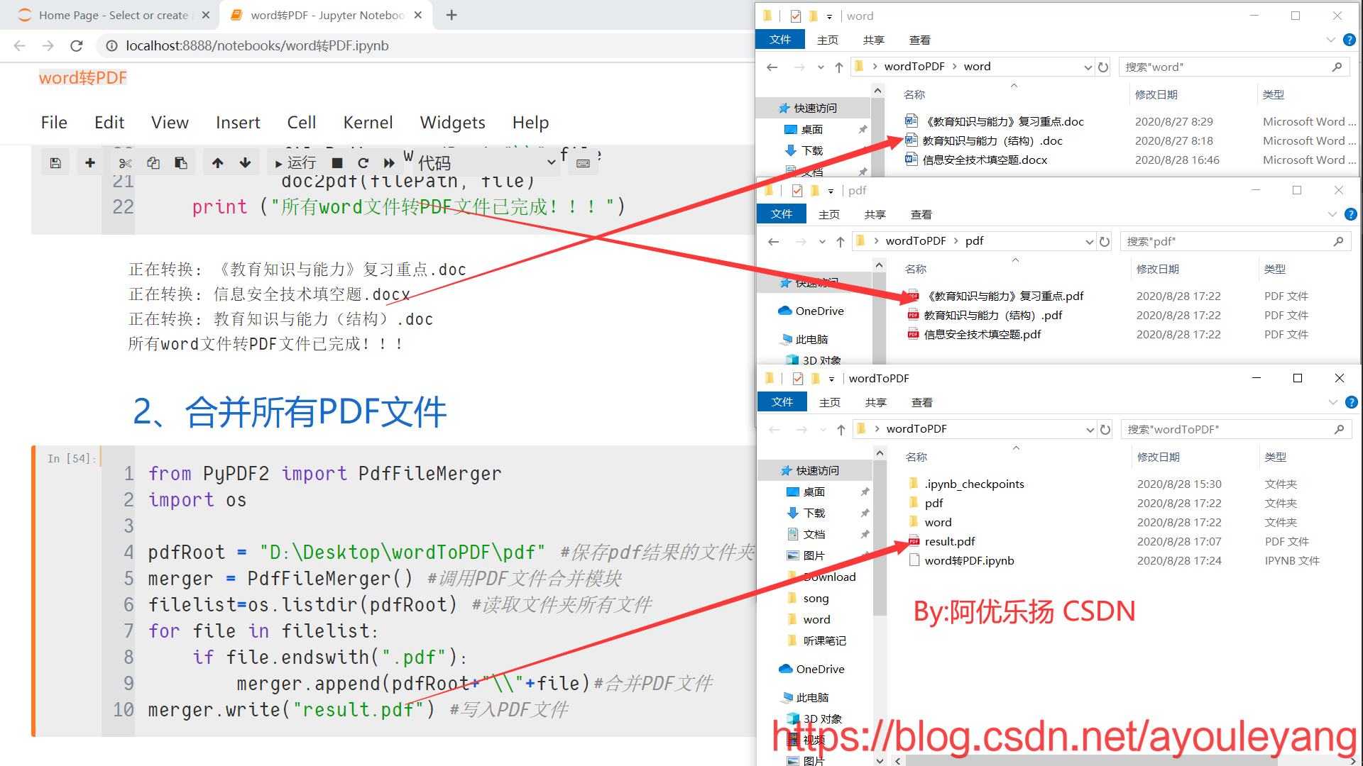Open the View menu in Jupyter
This screenshot has height=766, width=1363.
(x=170, y=123)
